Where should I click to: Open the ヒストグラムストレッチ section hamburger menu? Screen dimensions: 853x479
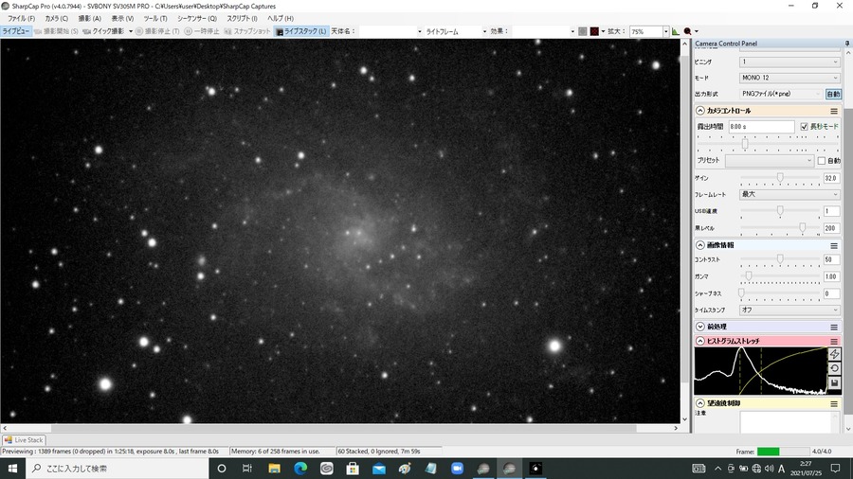[834, 341]
